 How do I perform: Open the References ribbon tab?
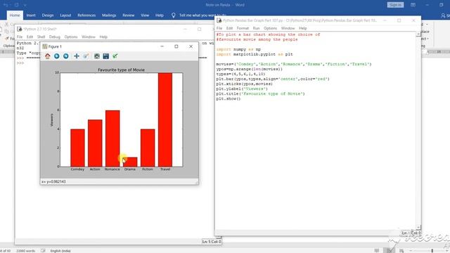(86, 15)
